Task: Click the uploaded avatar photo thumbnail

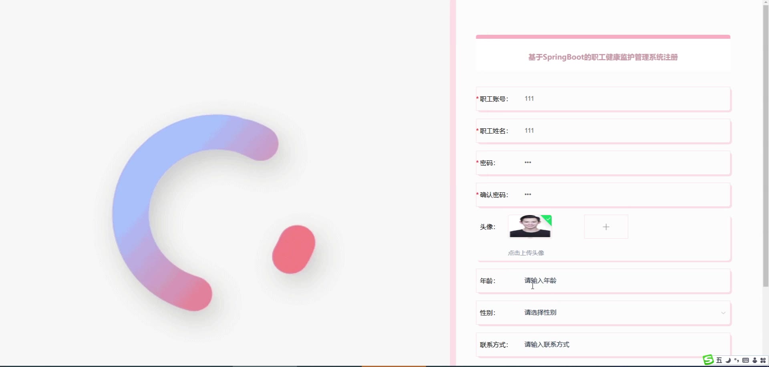Action: (530, 226)
